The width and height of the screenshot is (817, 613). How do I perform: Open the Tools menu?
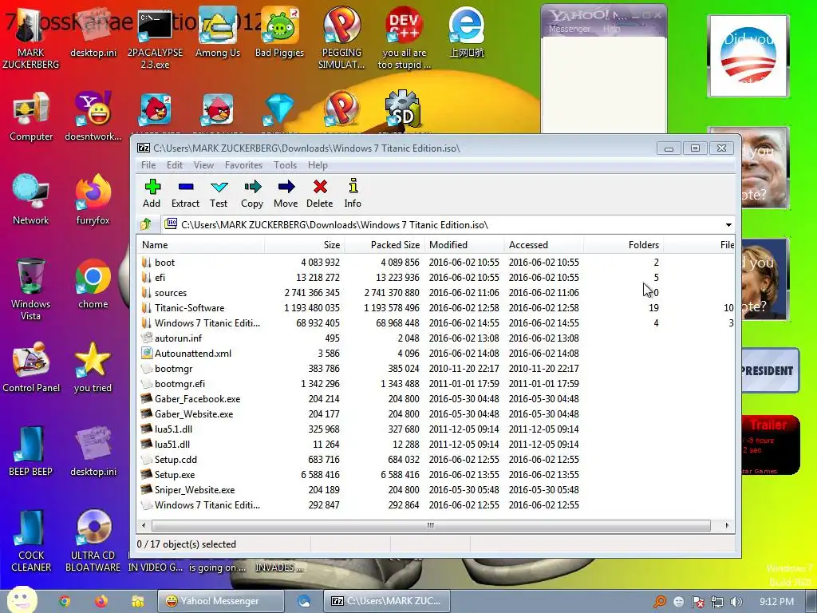pos(285,165)
